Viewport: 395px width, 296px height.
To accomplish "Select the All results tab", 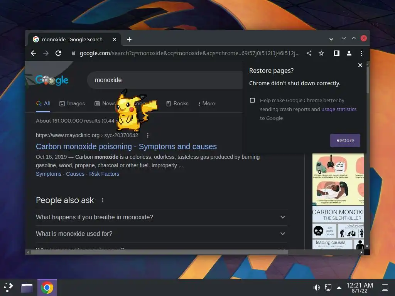I will tap(43, 103).
